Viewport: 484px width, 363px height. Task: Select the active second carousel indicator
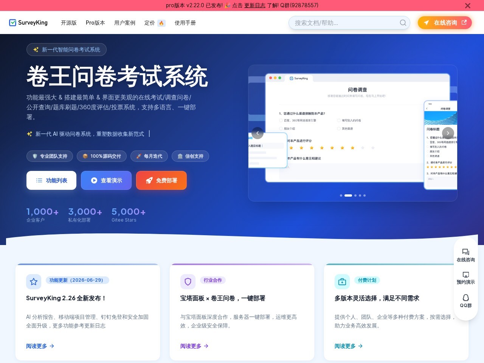point(348,195)
